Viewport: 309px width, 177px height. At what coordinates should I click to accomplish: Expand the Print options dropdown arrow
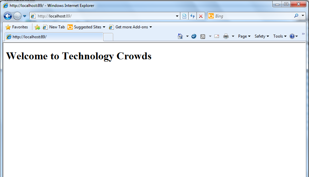tap(233, 36)
